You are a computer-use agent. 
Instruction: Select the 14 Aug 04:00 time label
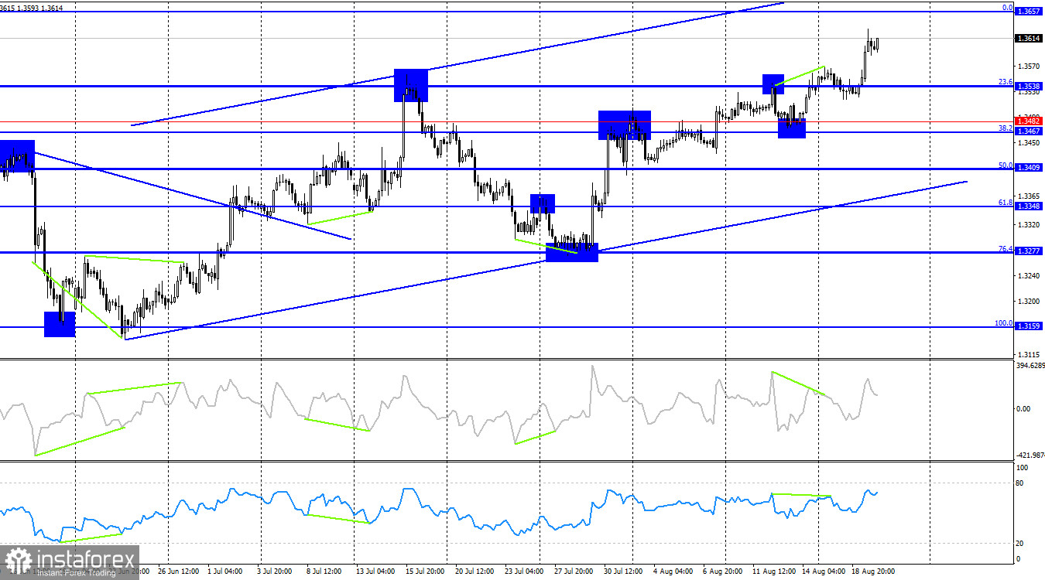click(822, 571)
